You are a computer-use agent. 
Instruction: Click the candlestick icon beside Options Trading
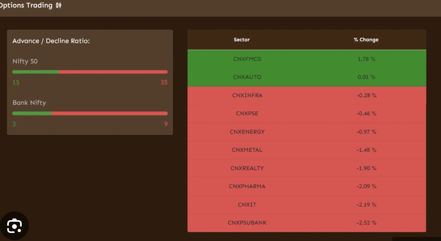(x=59, y=6)
